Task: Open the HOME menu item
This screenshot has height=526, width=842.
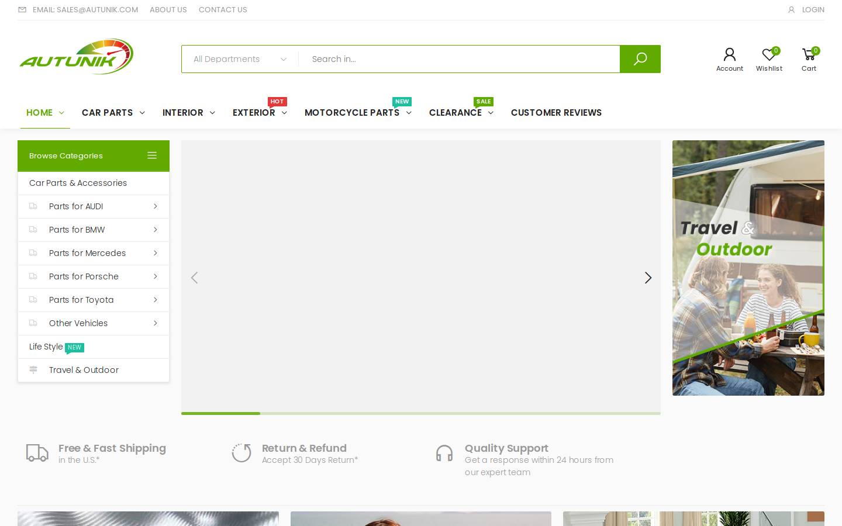Action: (x=39, y=113)
